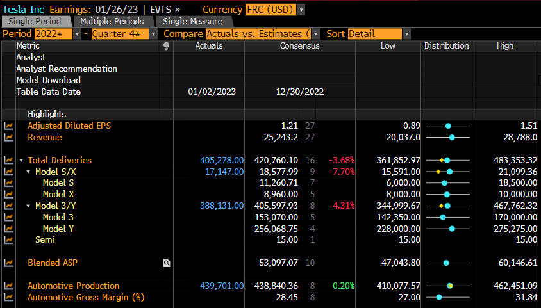The height and width of the screenshot is (308, 541).
Task: Open chart icon for Automotive Gross Margin
Action: (8, 297)
